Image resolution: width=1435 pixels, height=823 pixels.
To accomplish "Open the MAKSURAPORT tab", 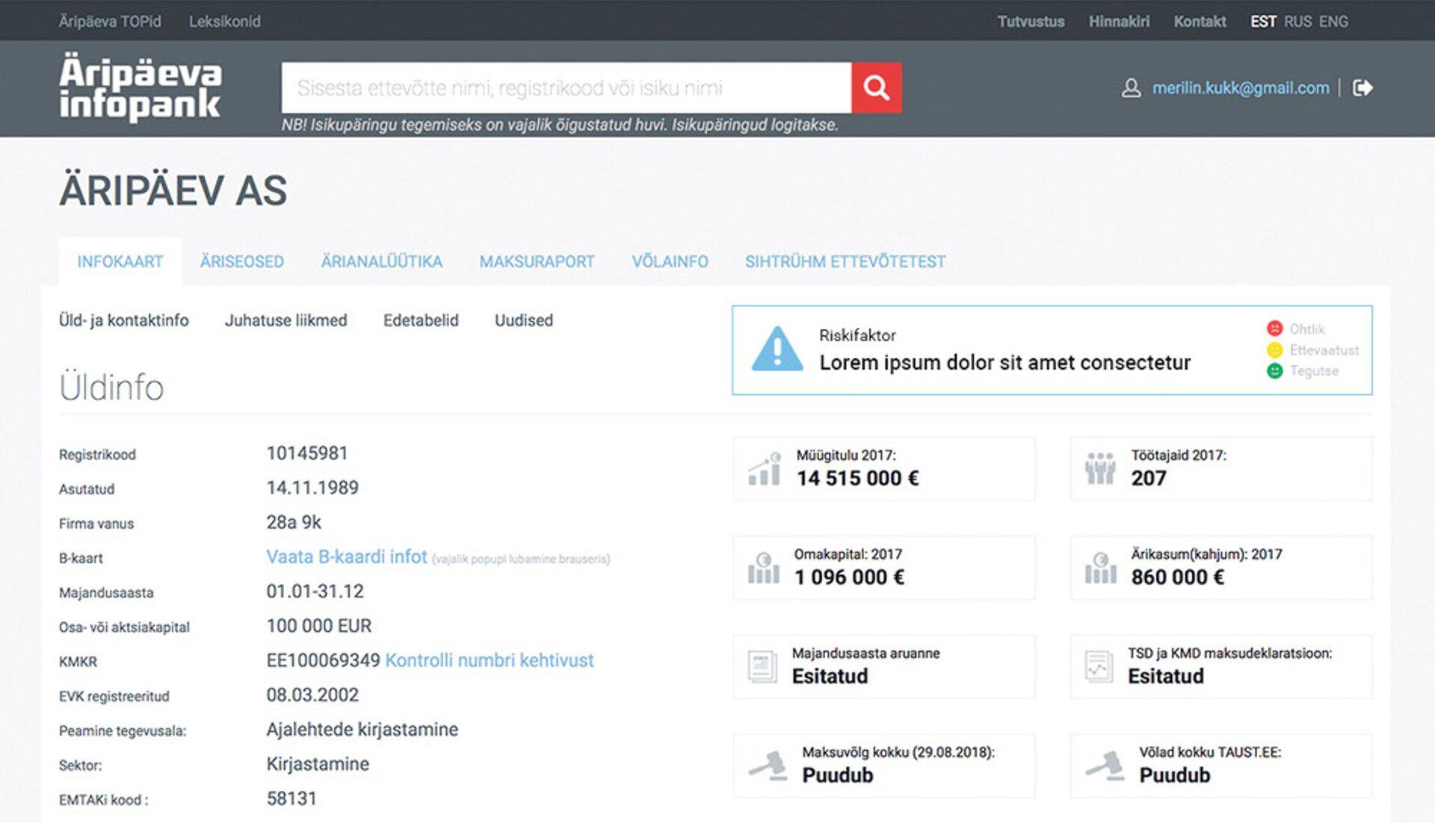I will (x=537, y=262).
